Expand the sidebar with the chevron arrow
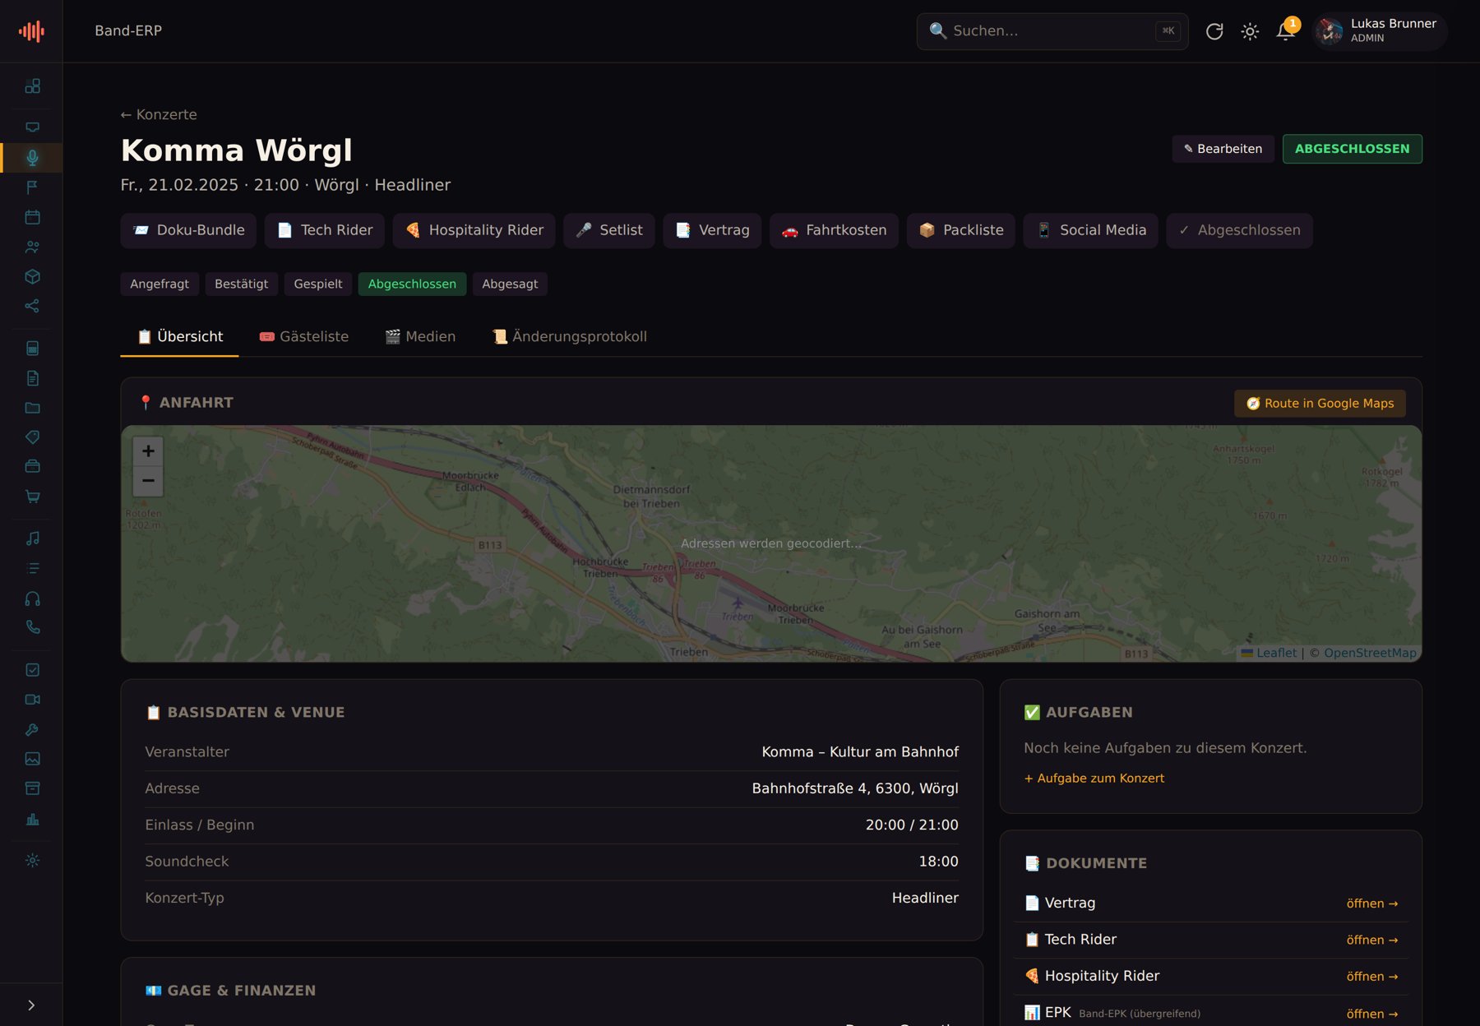This screenshot has height=1026, width=1480. pyautogui.click(x=31, y=1005)
